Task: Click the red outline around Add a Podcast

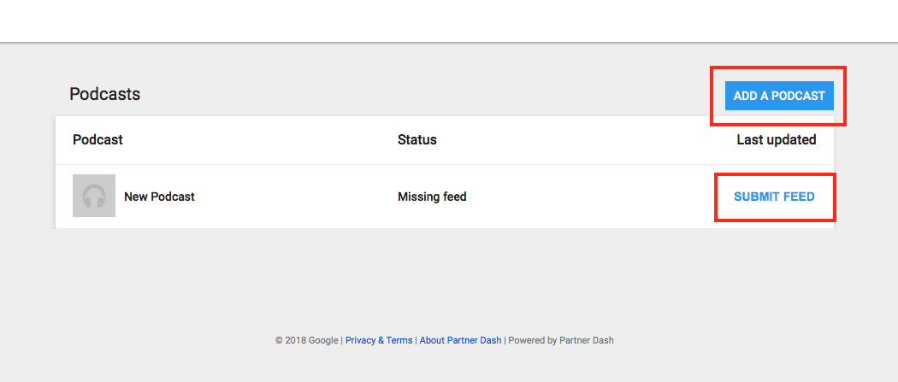Action: point(778,68)
